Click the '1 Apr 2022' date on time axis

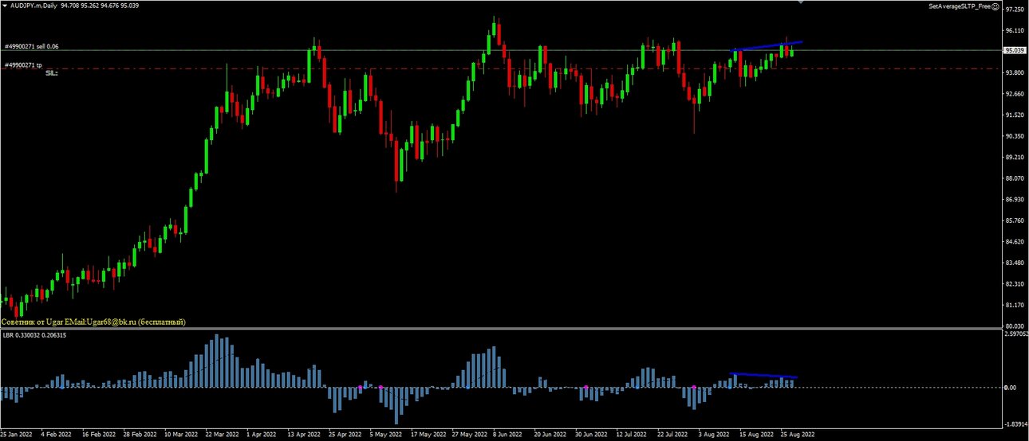(263, 435)
